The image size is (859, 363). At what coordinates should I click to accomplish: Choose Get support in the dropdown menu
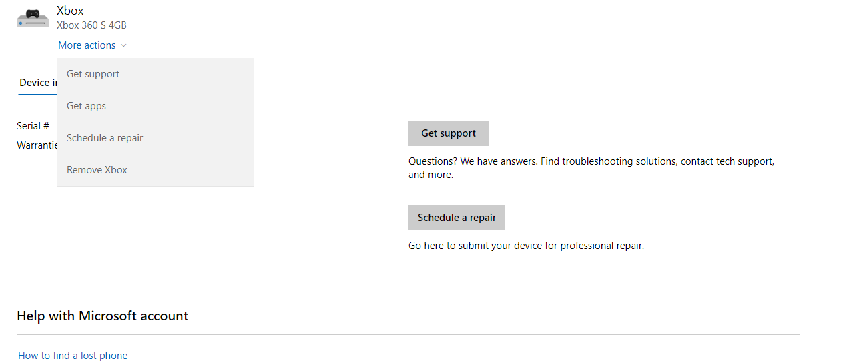(x=156, y=74)
